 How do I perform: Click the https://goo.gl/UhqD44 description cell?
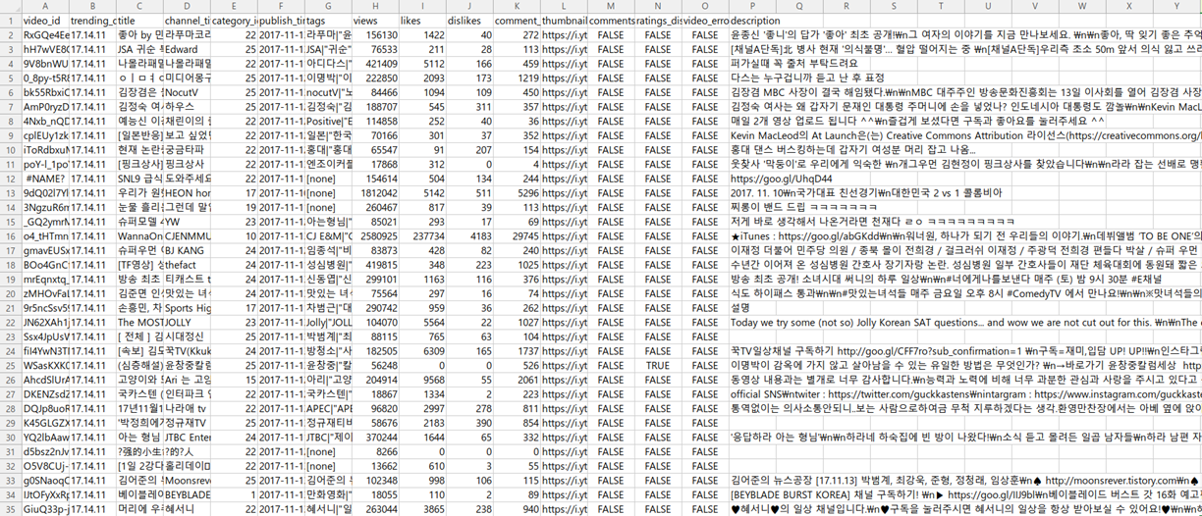click(781, 179)
